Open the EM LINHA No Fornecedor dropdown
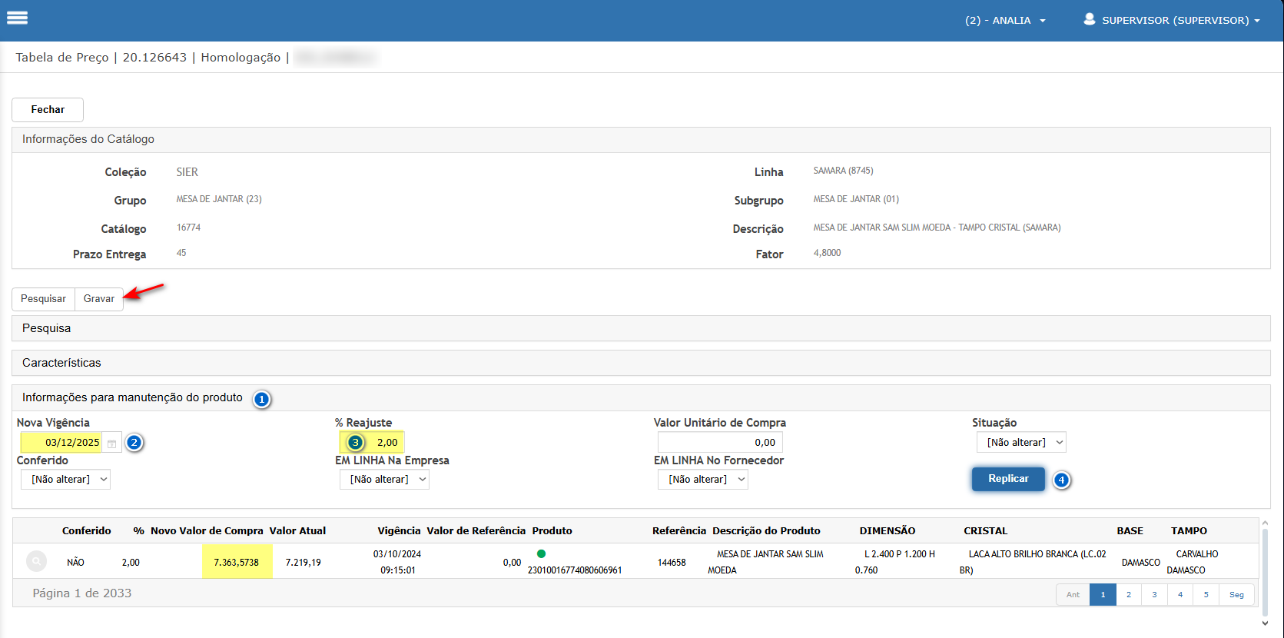 [x=702, y=480]
